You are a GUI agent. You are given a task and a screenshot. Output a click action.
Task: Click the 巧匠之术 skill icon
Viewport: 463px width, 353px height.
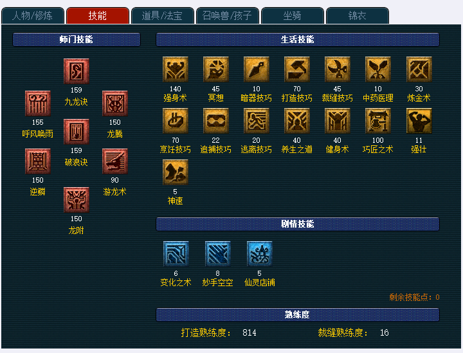pyautogui.click(x=377, y=121)
